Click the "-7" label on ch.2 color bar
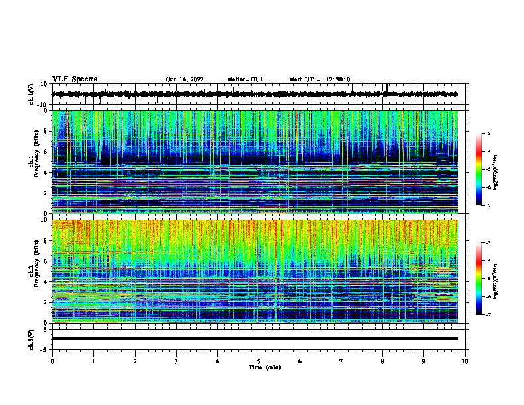 (x=488, y=315)
